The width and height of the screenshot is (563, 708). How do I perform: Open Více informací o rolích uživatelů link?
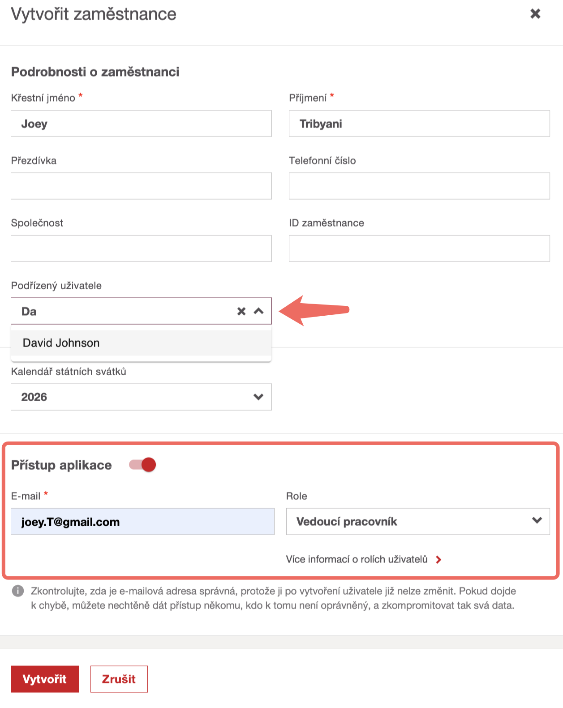click(x=357, y=559)
